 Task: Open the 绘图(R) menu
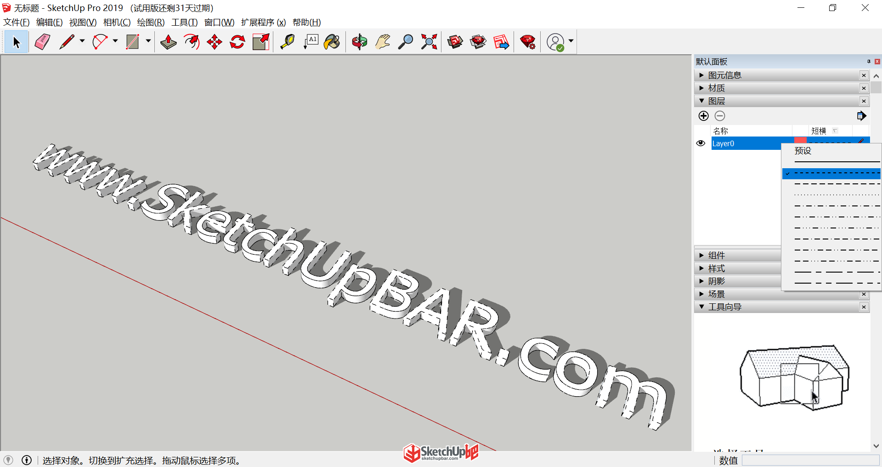[x=151, y=22]
